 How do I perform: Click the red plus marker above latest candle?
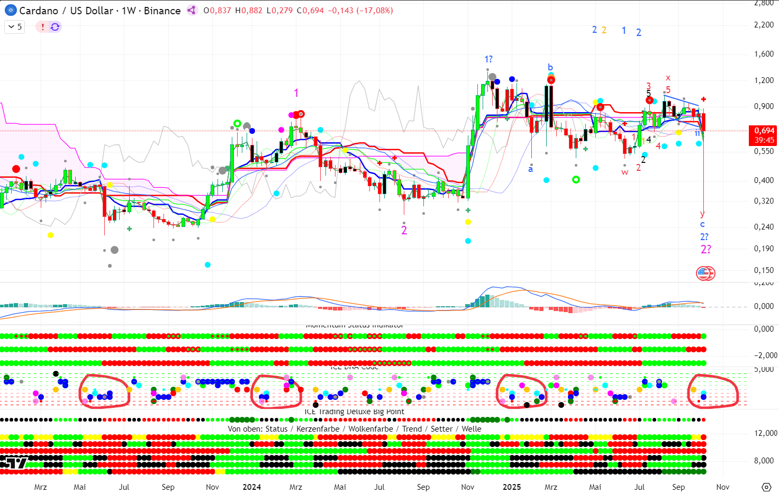pos(704,99)
